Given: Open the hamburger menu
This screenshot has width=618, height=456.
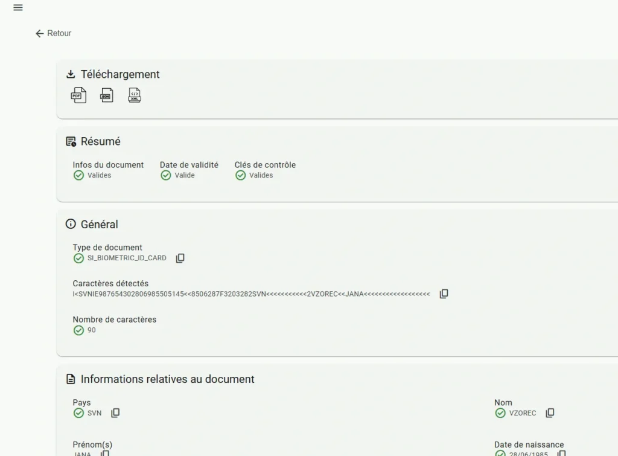Looking at the screenshot, I should (18, 7).
